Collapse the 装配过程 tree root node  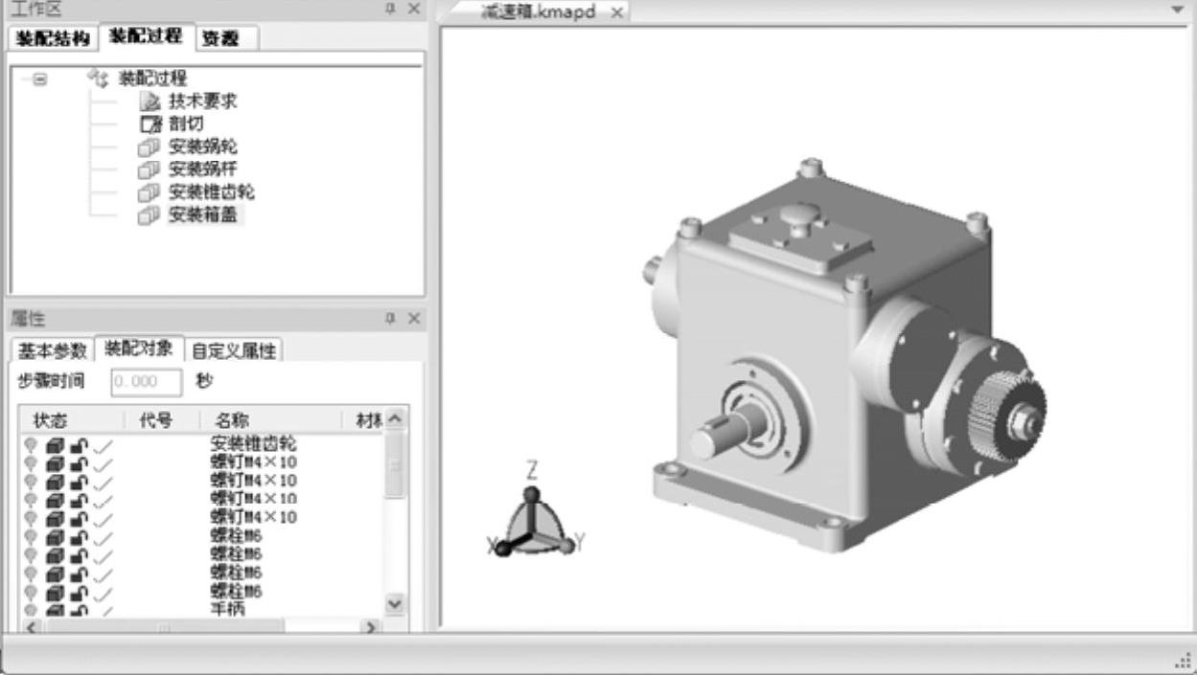[40, 79]
